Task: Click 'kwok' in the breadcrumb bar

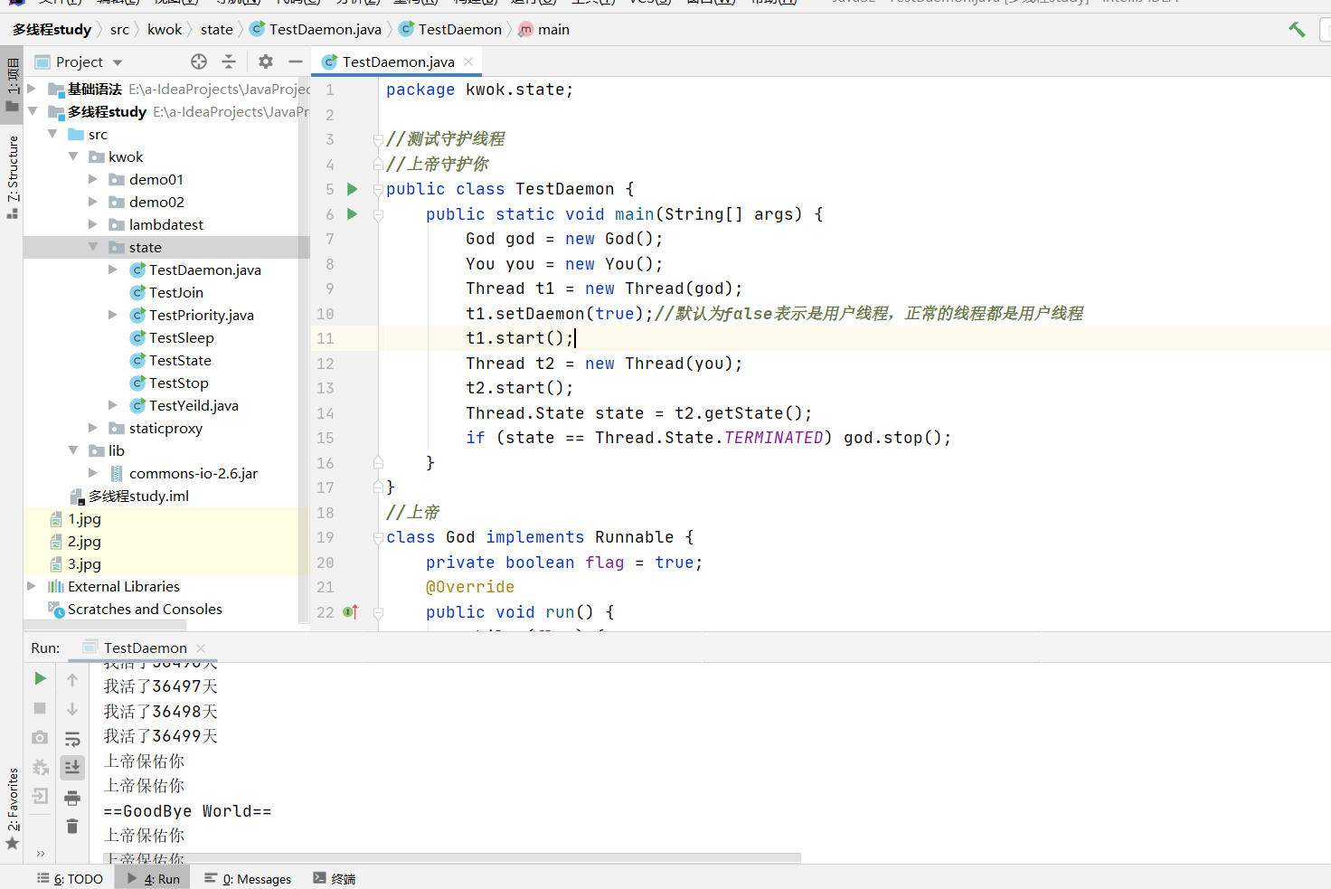Action: (x=165, y=30)
